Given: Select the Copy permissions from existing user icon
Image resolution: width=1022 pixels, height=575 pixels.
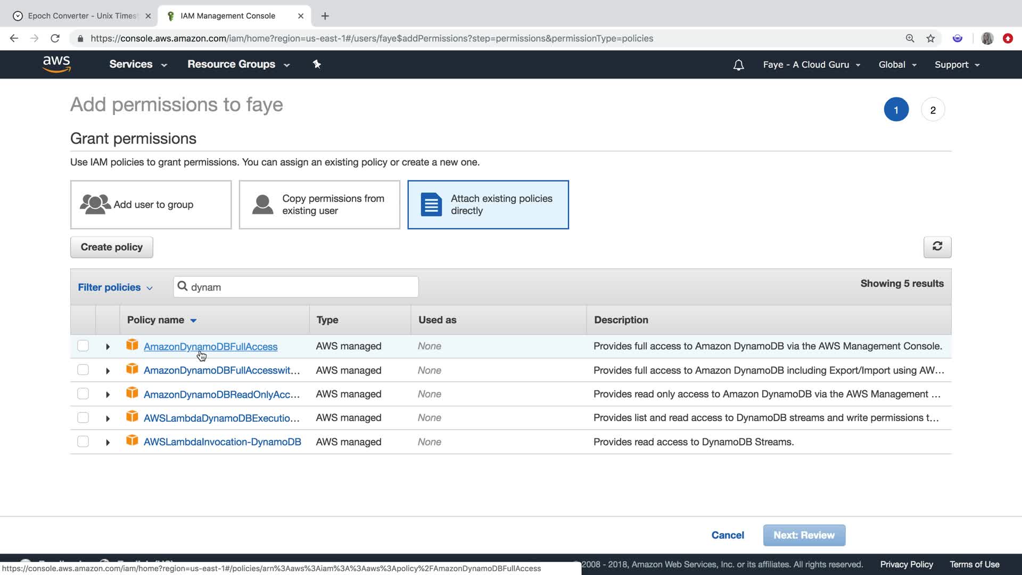Looking at the screenshot, I should 262,204.
